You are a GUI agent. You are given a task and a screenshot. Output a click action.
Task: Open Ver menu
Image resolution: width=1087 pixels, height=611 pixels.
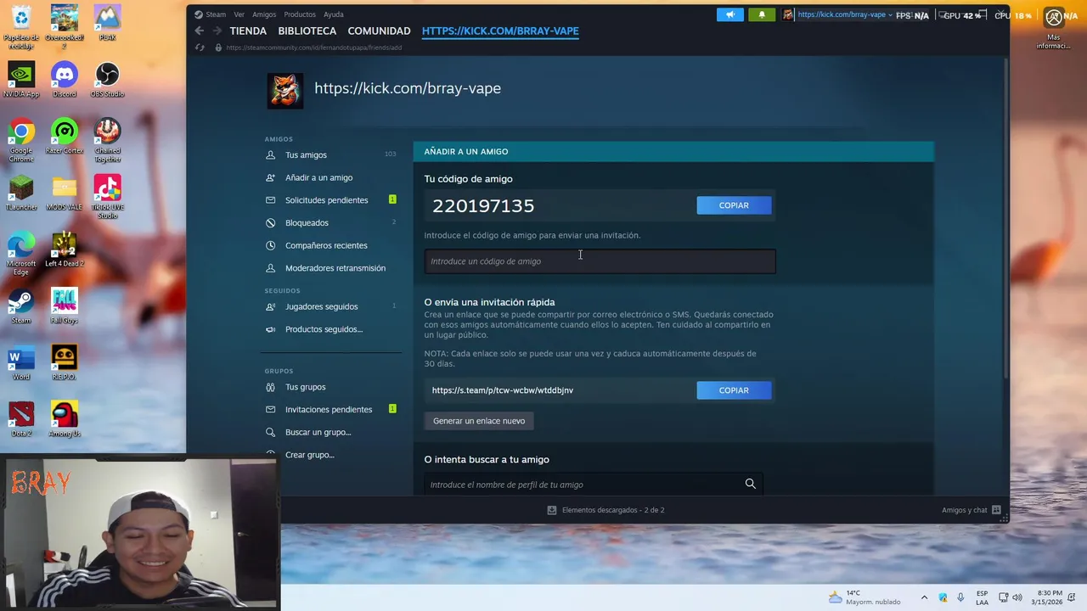point(239,14)
